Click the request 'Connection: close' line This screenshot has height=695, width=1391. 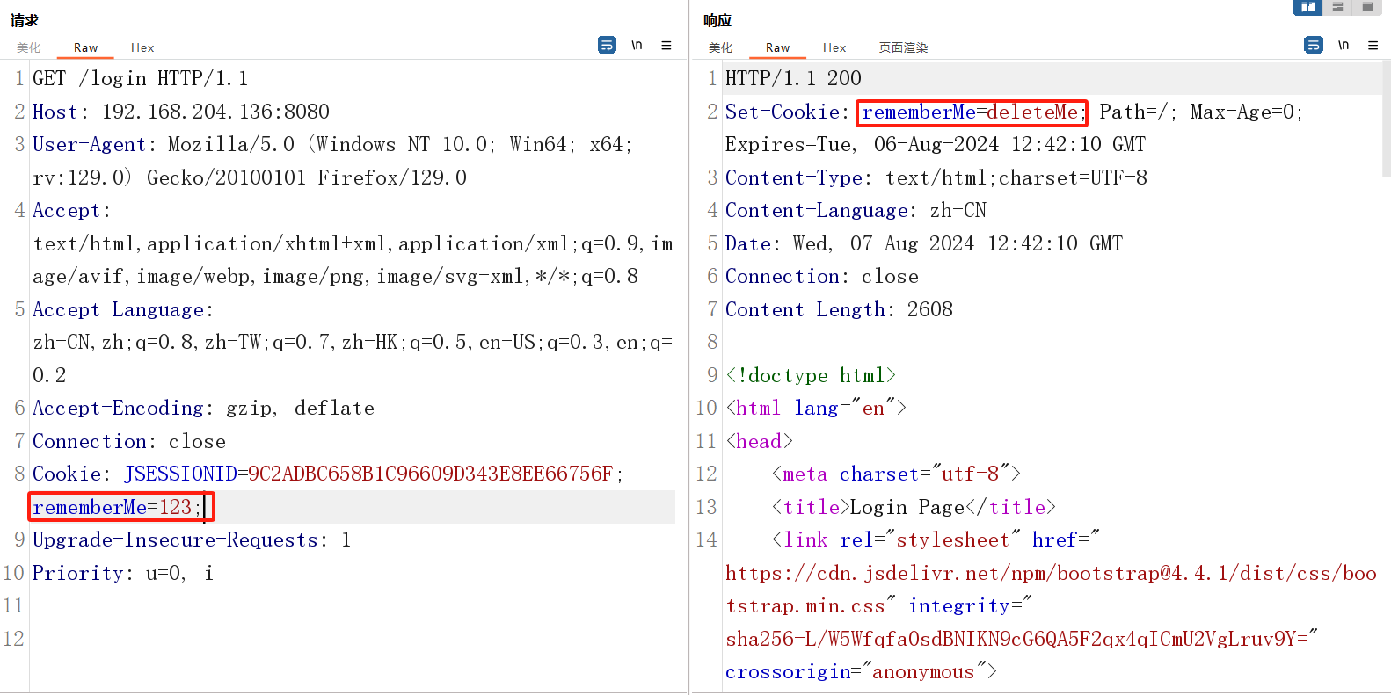coord(129,441)
